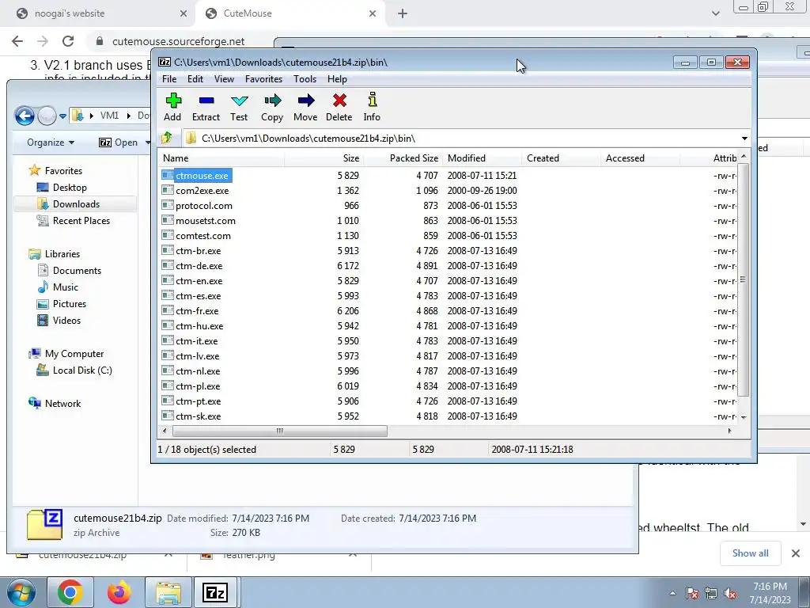
Task: Open Music library in sidebar
Action: coord(65,287)
